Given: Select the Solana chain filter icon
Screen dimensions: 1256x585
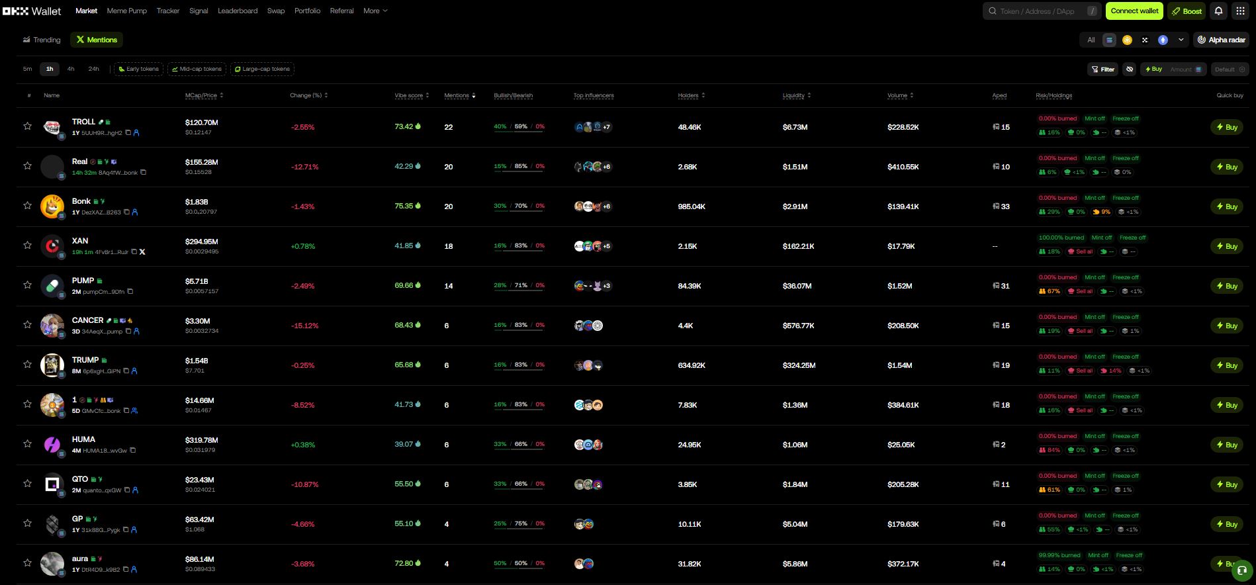Looking at the screenshot, I should (1109, 40).
